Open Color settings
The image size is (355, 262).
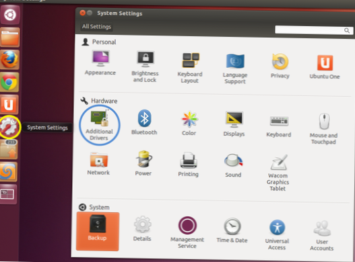click(x=189, y=123)
